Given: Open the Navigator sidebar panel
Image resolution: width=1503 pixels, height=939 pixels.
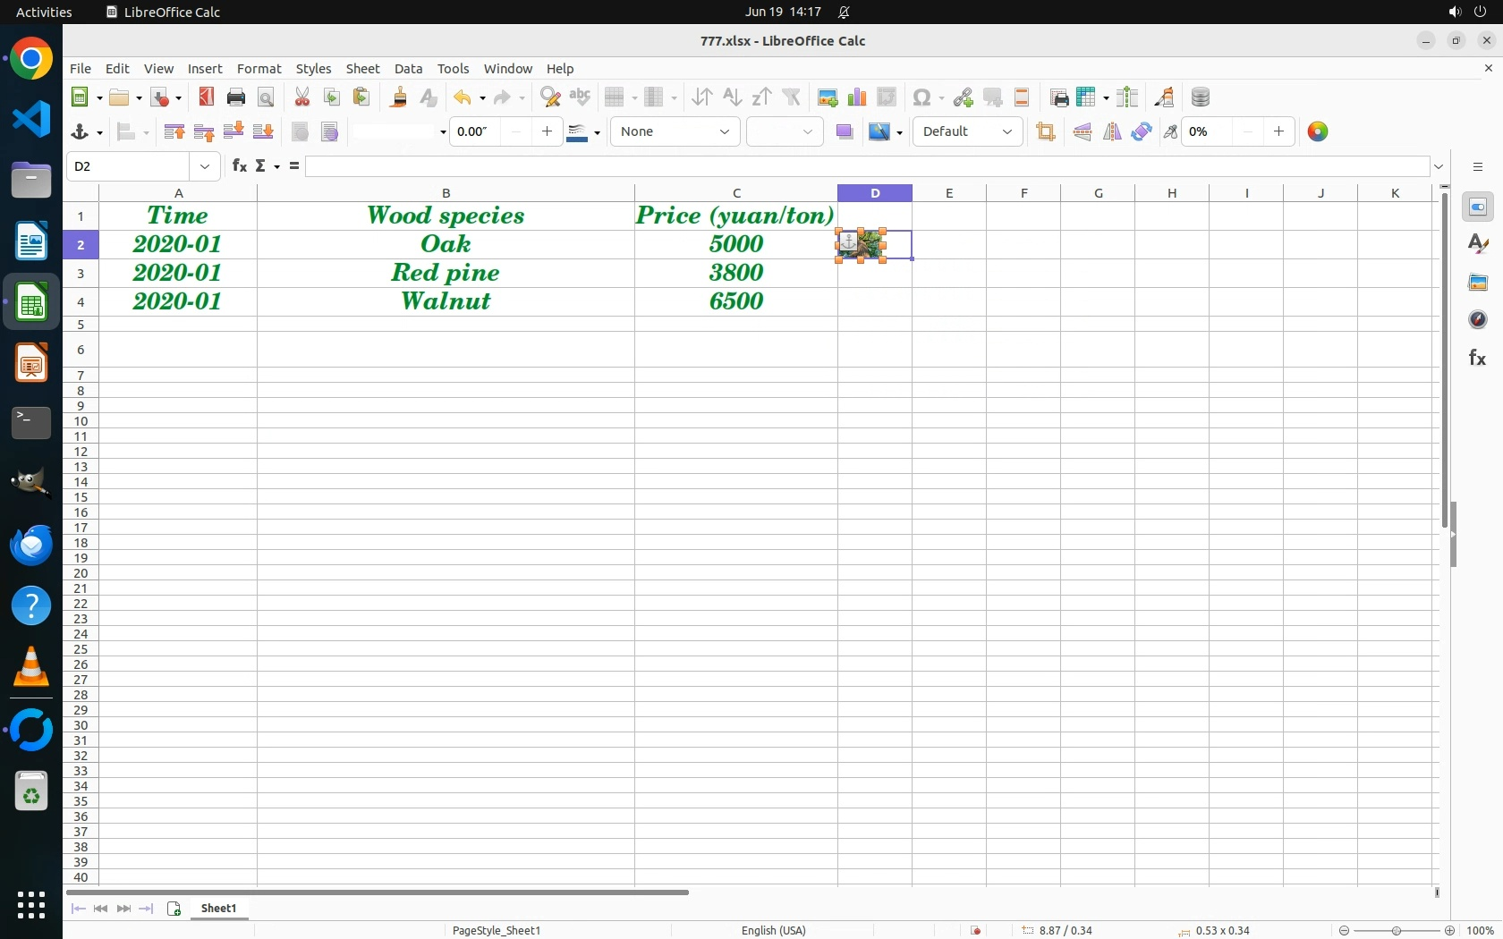Looking at the screenshot, I should coord(1477,320).
